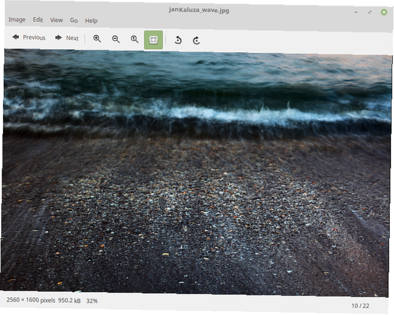This screenshot has height=315, width=394.
Task: Click the zoom out magnifier icon
Action: 116,39
